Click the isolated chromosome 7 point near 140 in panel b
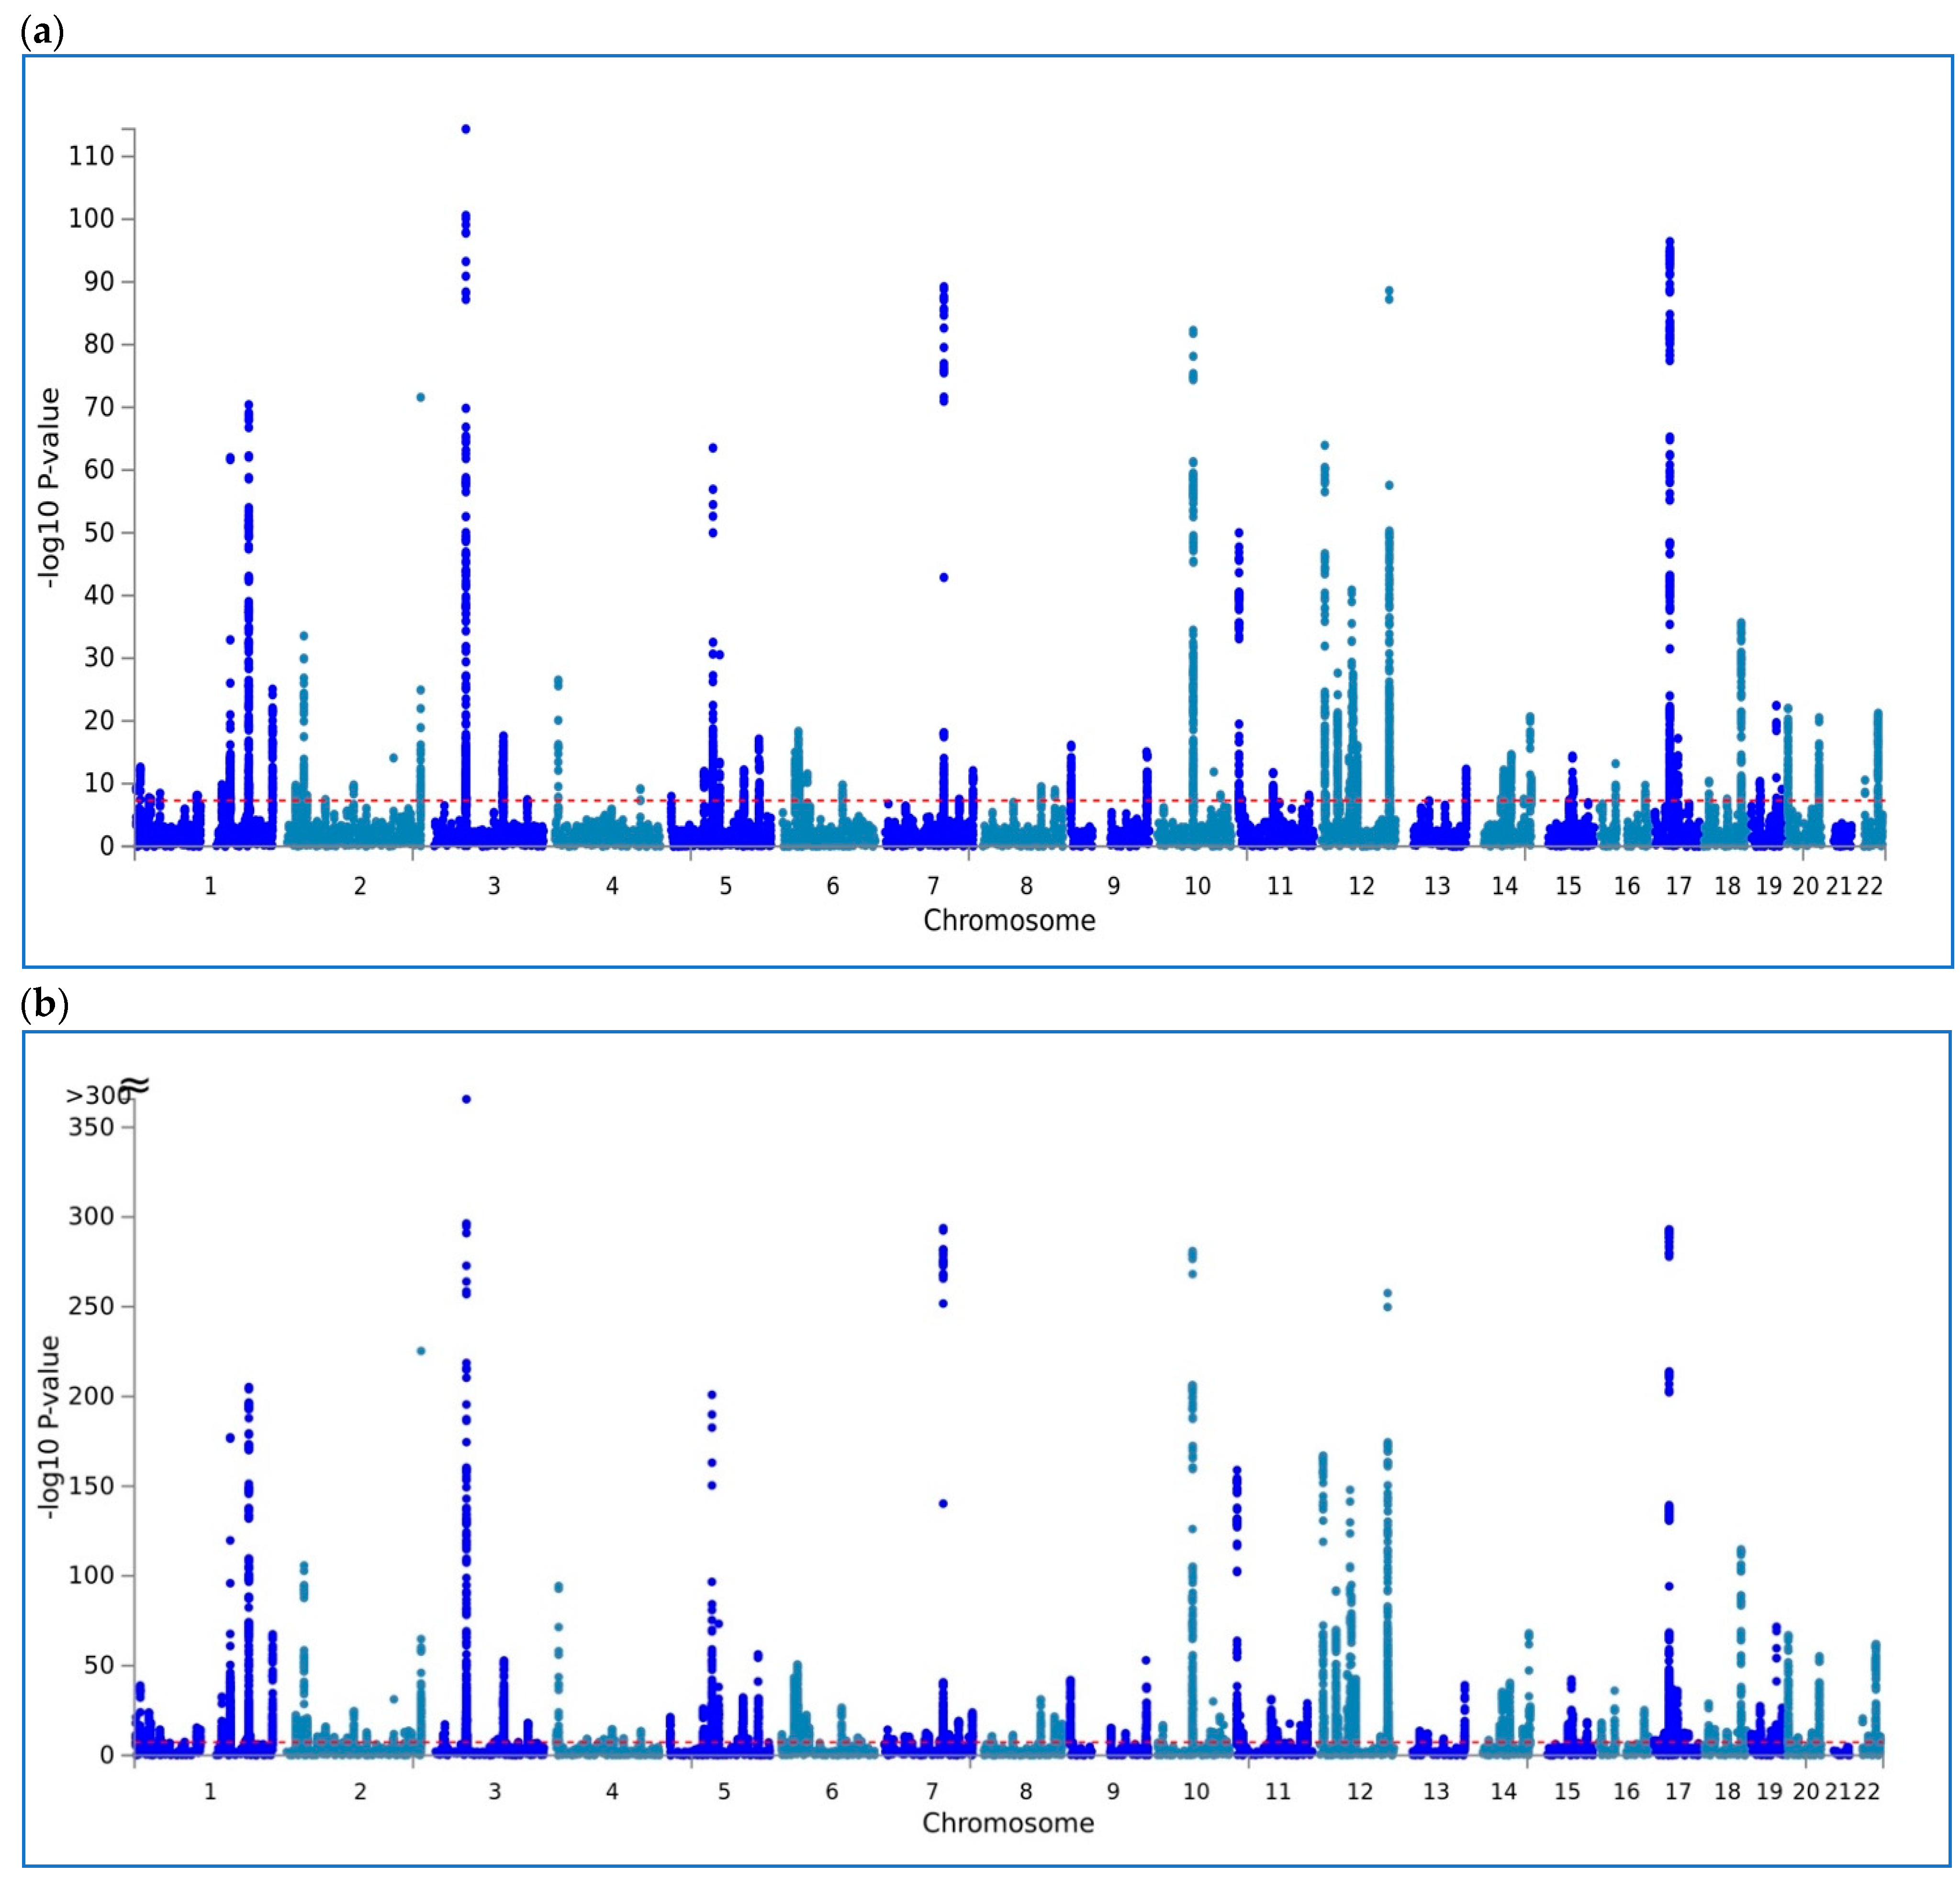 pos(943,1503)
